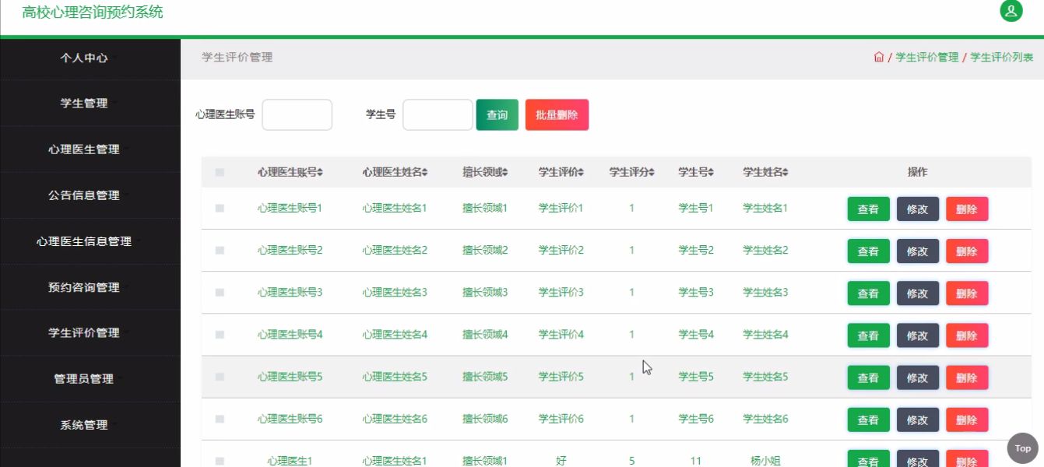Jump back with the Top button
Screen dimensions: 1044x467
[1023, 448]
